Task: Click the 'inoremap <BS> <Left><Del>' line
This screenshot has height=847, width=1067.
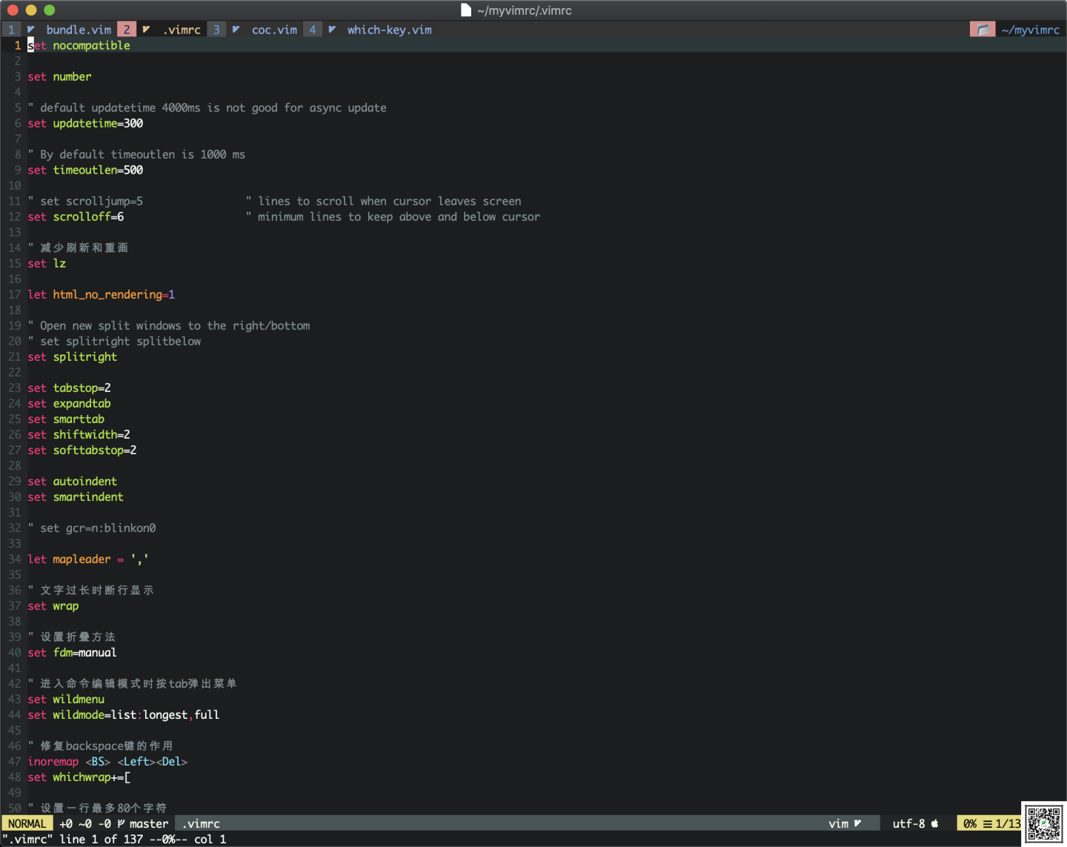Action: tap(107, 761)
